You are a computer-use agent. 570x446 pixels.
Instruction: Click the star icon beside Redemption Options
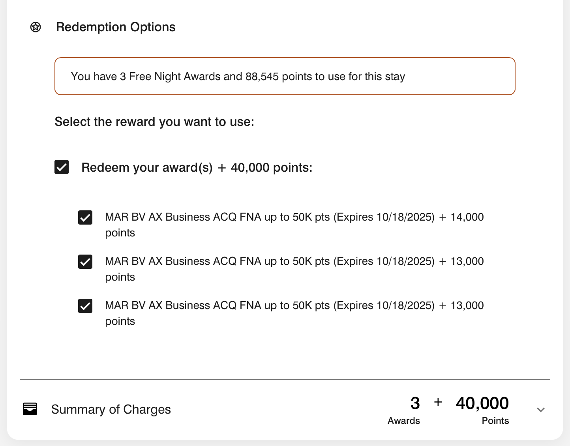36,27
